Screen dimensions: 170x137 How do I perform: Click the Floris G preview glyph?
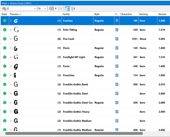point(16,48)
